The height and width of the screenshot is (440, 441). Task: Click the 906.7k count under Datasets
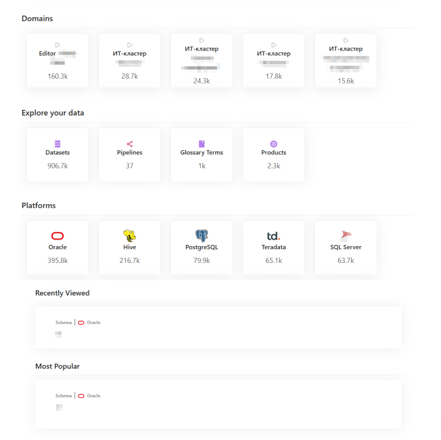point(57,166)
